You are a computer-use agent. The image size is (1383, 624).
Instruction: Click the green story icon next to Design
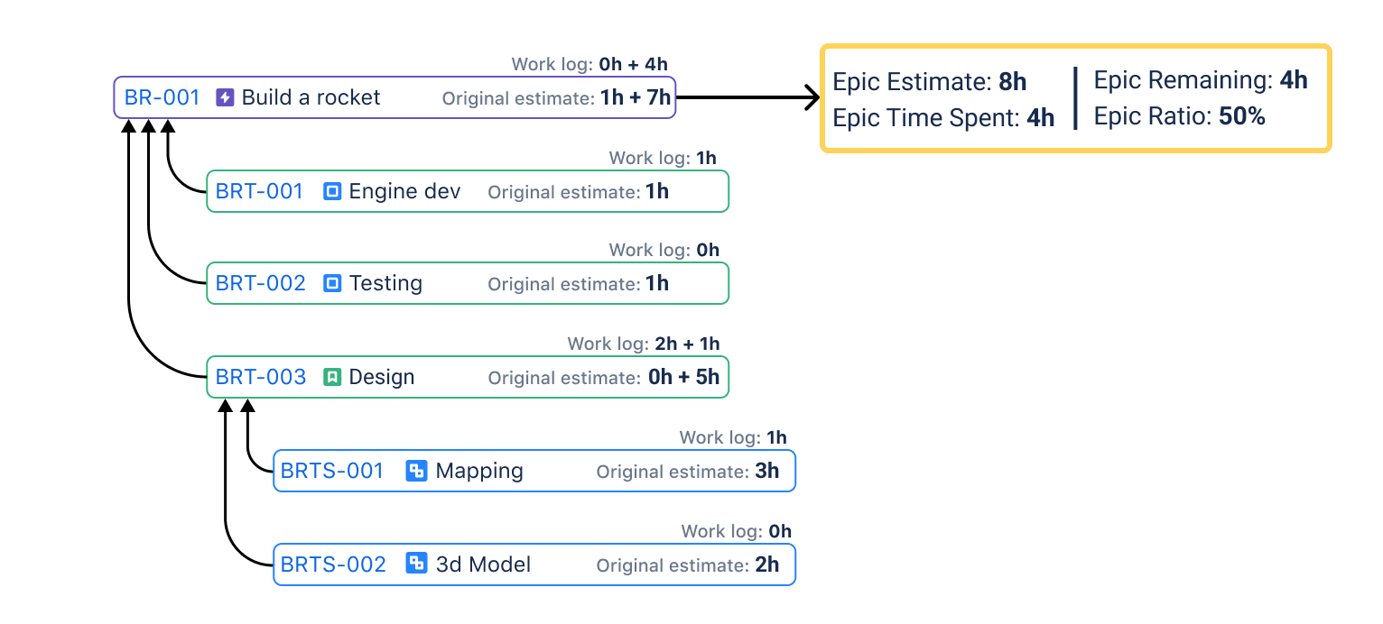[x=332, y=377]
